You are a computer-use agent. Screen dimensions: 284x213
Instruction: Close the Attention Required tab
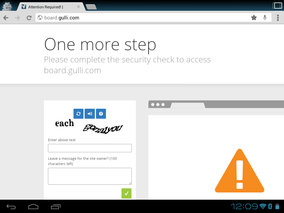click(78, 7)
